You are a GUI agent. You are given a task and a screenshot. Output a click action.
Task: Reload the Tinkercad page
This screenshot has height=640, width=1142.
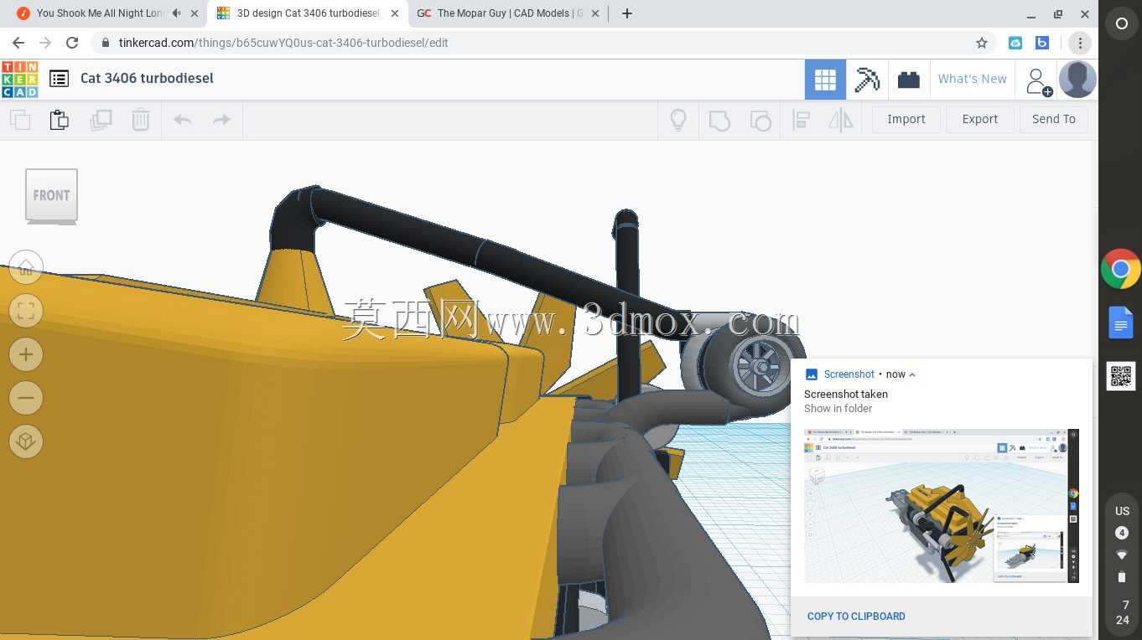(72, 43)
